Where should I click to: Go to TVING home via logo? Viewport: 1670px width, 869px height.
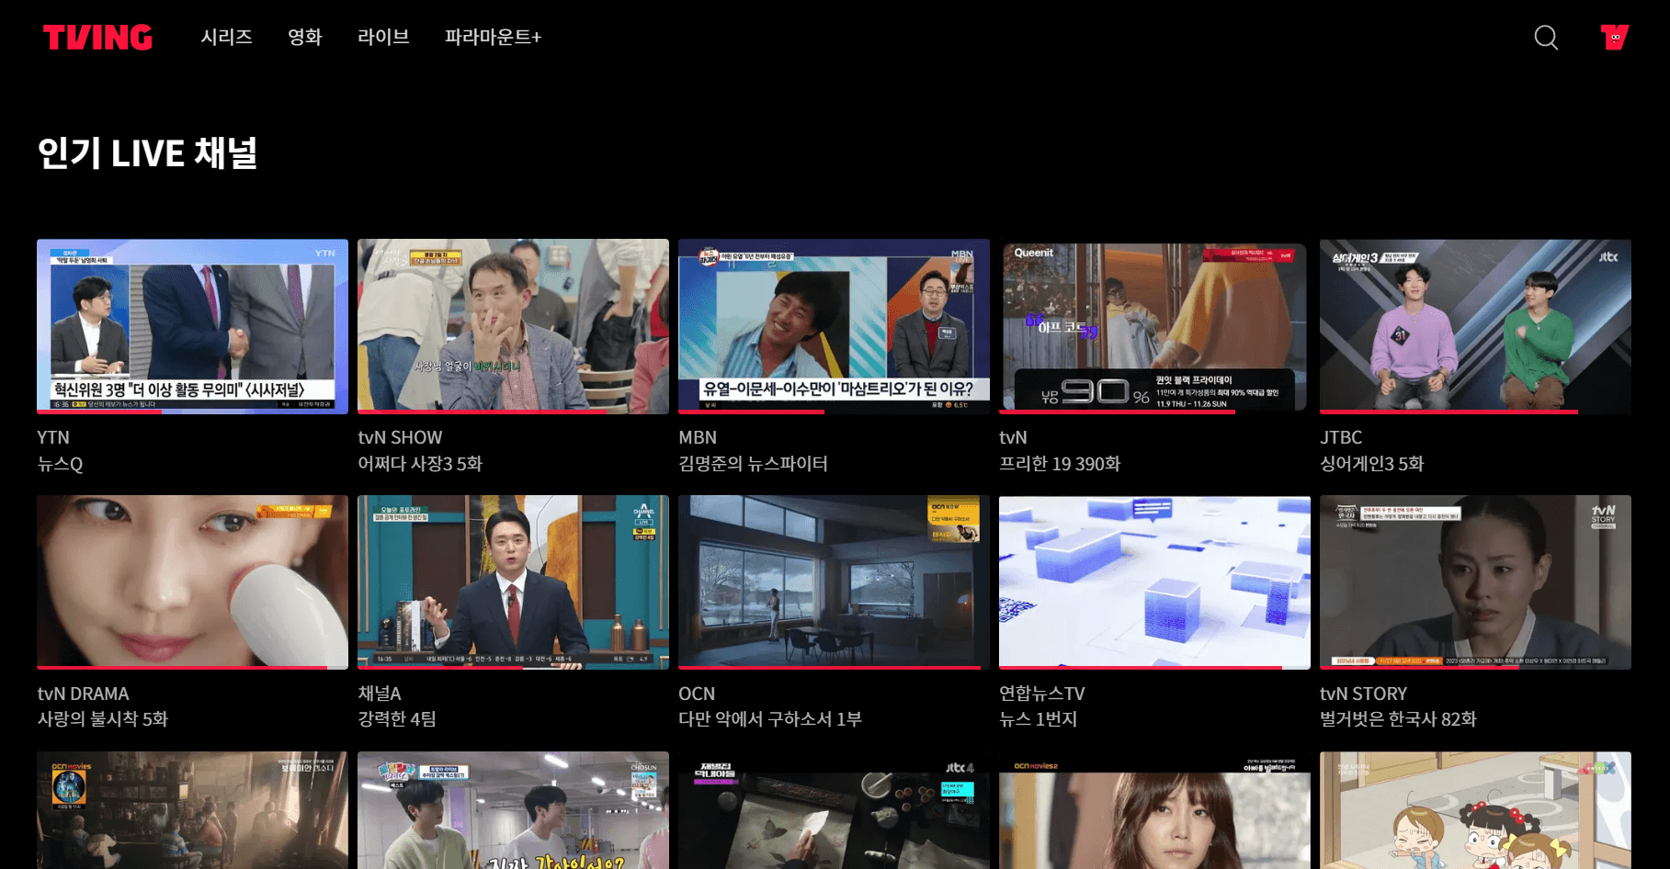coord(97,38)
